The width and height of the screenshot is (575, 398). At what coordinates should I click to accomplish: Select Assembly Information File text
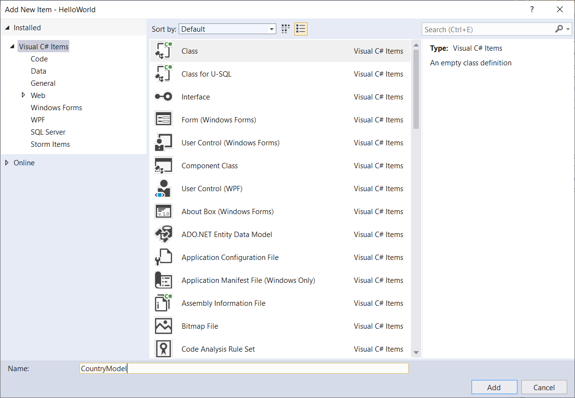[x=224, y=303]
